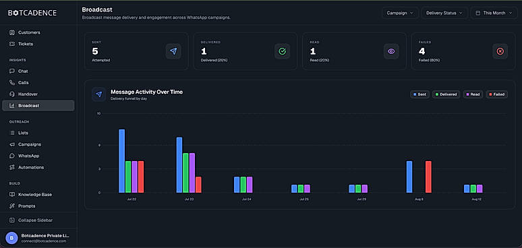
Task: Click the Failed red X icon
Action: tap(500, 51)
